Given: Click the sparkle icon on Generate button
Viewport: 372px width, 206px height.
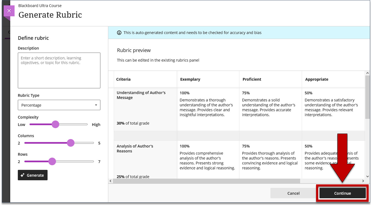Looking at the screenshot, I should 22,175.
